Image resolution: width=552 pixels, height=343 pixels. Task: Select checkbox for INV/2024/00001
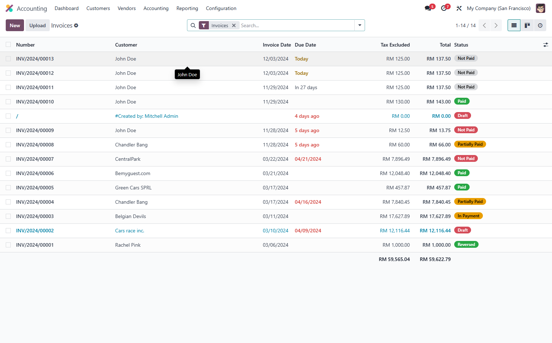(x=8, y=245)
